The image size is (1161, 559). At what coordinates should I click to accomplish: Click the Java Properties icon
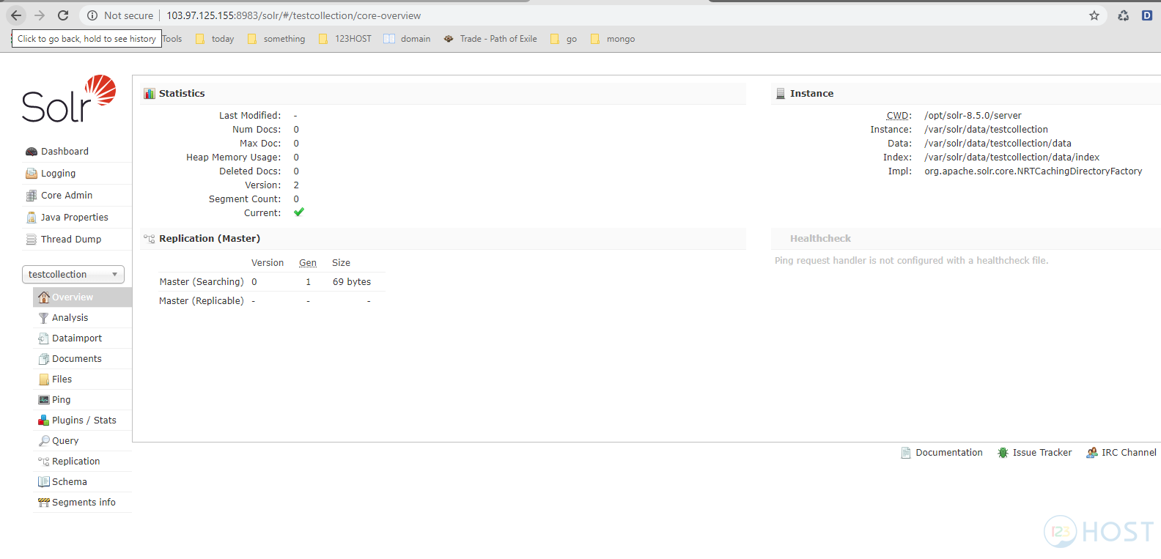(32, 218)
